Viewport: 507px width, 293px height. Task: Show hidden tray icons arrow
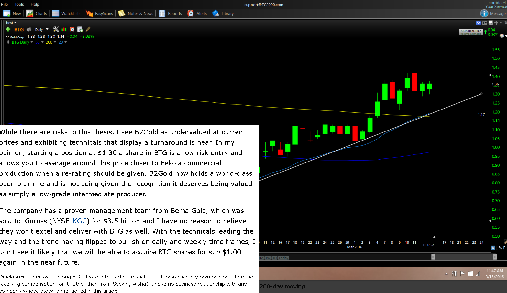pyautogui.click(x=446, y=274)
